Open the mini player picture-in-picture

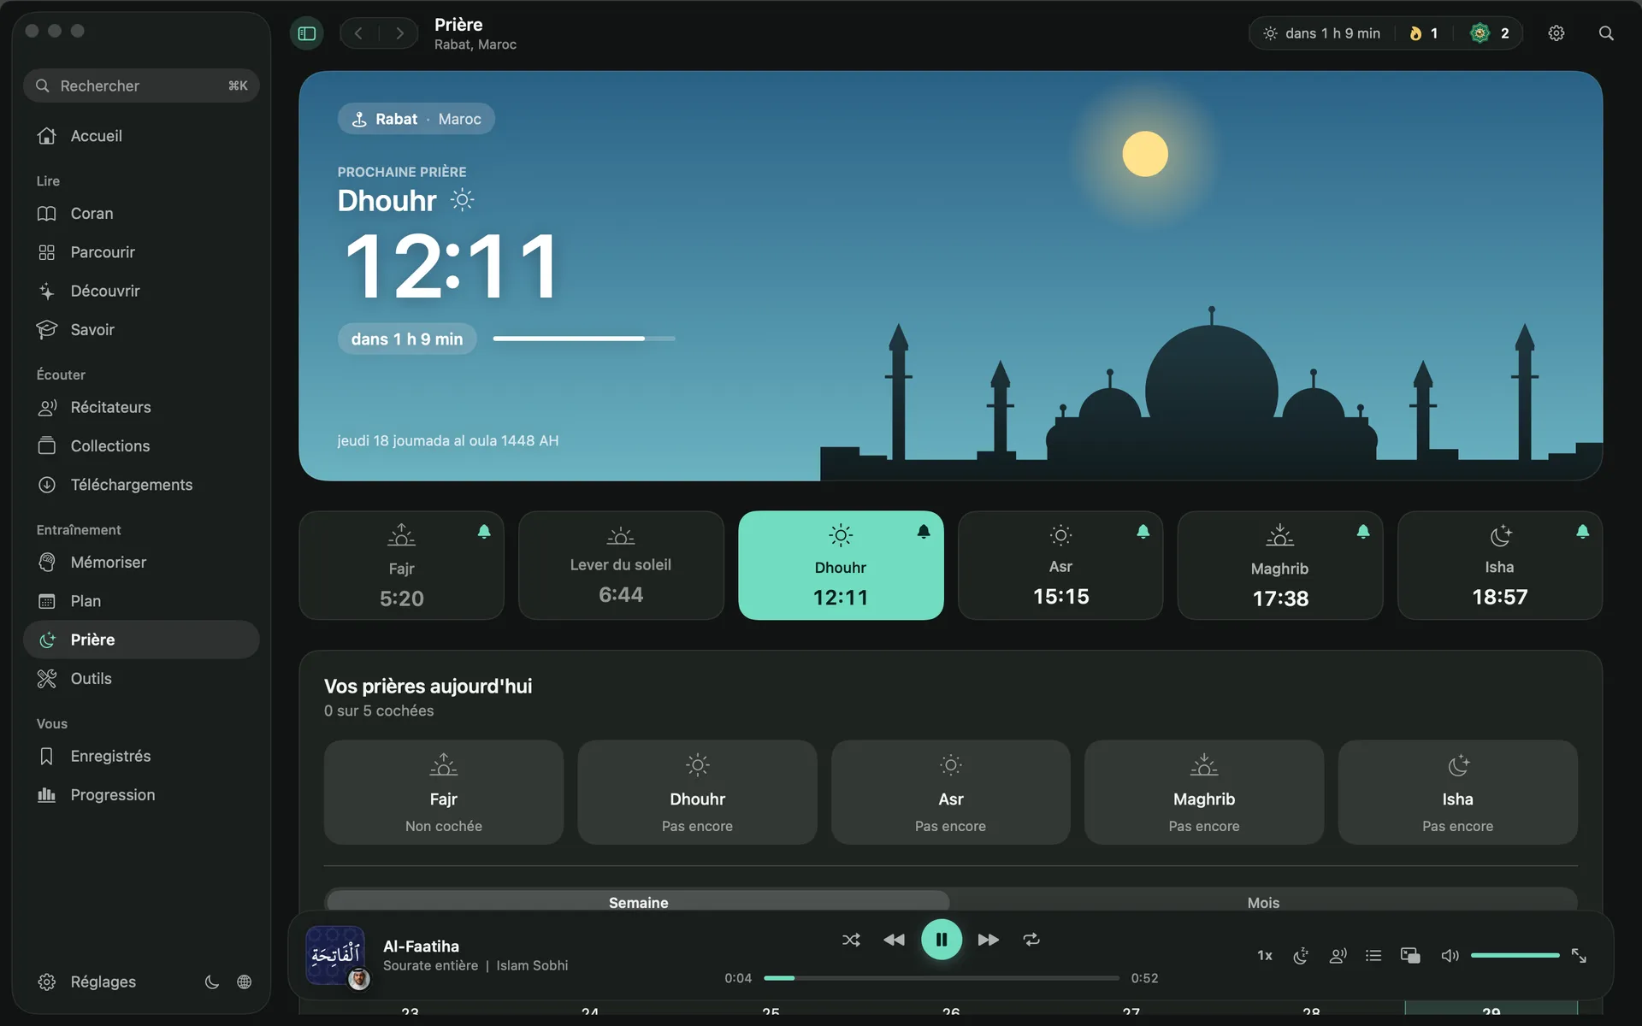tap(1410, 955)
